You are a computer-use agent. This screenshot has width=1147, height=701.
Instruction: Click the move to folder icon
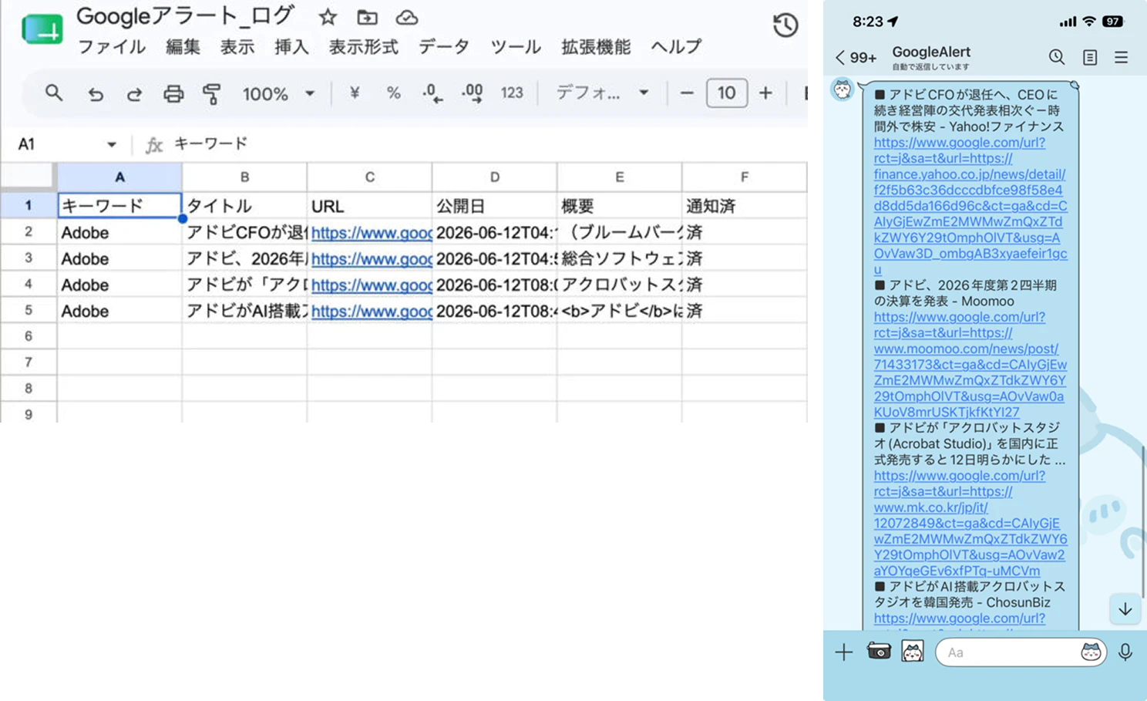pos(367,17)
